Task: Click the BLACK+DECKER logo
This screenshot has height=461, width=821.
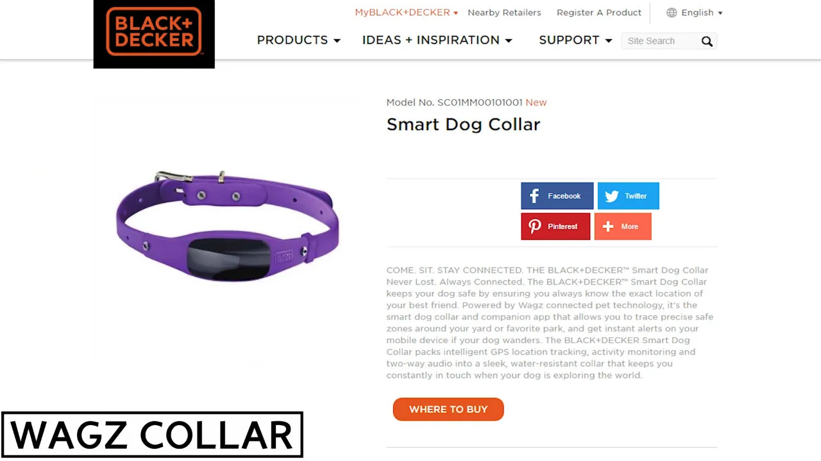Action: click(x=154, y=34)
